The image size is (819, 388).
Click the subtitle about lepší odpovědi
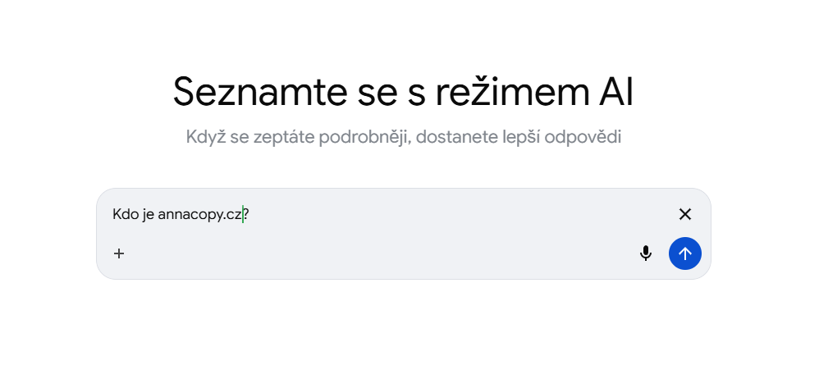click(403, 136)
